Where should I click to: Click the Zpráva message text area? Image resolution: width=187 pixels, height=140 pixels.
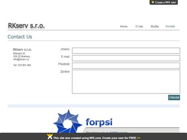pos(126,82)
